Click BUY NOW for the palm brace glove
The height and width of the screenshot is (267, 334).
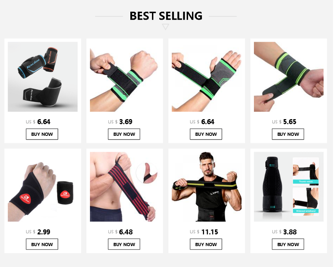point(206,134)
